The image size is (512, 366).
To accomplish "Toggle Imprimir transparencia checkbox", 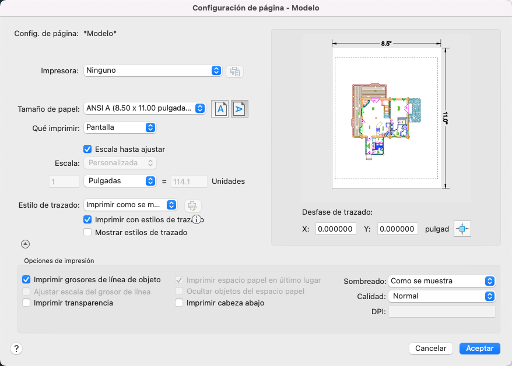I will point(26,303).
